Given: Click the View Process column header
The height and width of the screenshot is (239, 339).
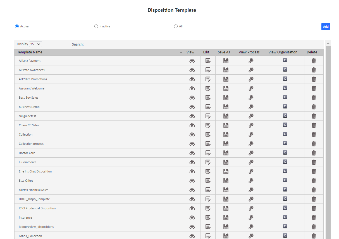Looking at the screenshot, I should click(x=249, y=52).
